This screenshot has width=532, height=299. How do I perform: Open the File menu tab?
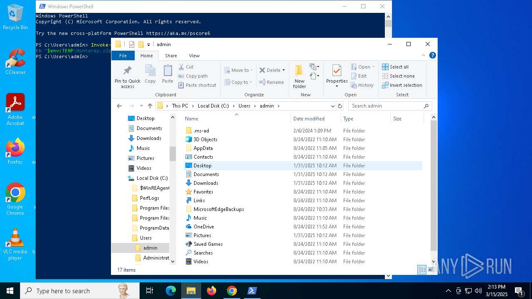click(x=123, y=55)
